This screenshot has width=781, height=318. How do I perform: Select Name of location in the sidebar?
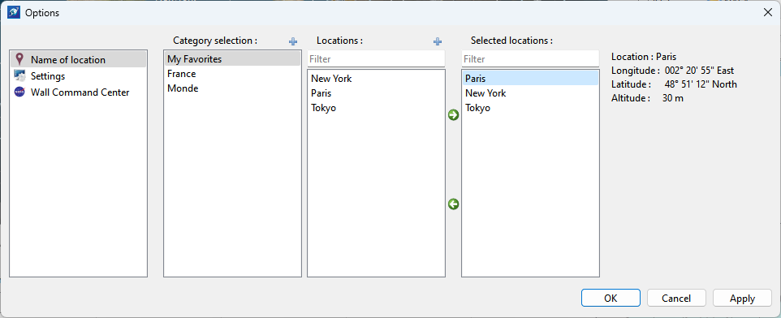click(x=79, y=60)
